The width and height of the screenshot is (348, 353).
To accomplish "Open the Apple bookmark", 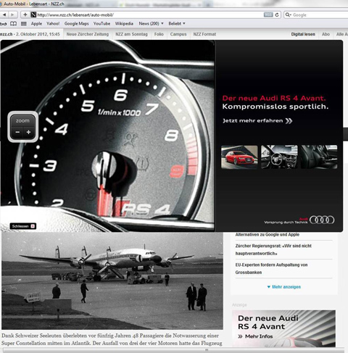I will tap(36, 24).
